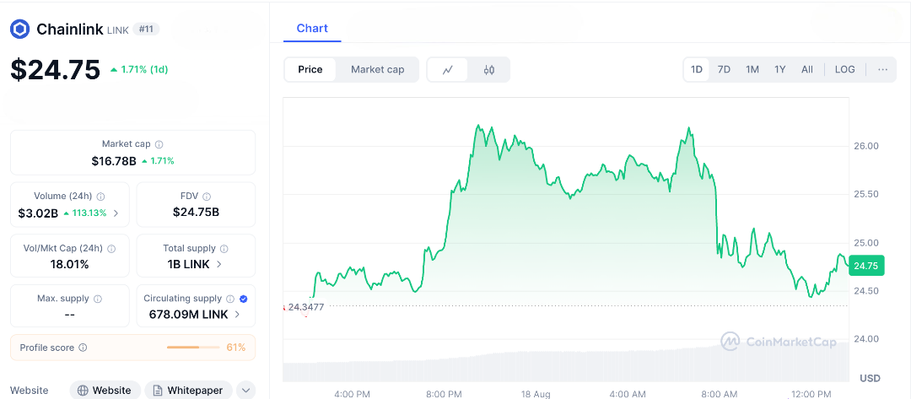Click info icon beside Circulating supply
911x399 pixels.
pyautogui.click(x=230, y=299)
